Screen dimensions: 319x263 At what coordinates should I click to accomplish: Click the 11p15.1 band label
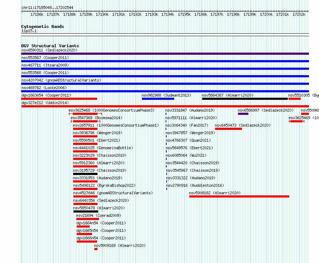[x=29, y=31]
